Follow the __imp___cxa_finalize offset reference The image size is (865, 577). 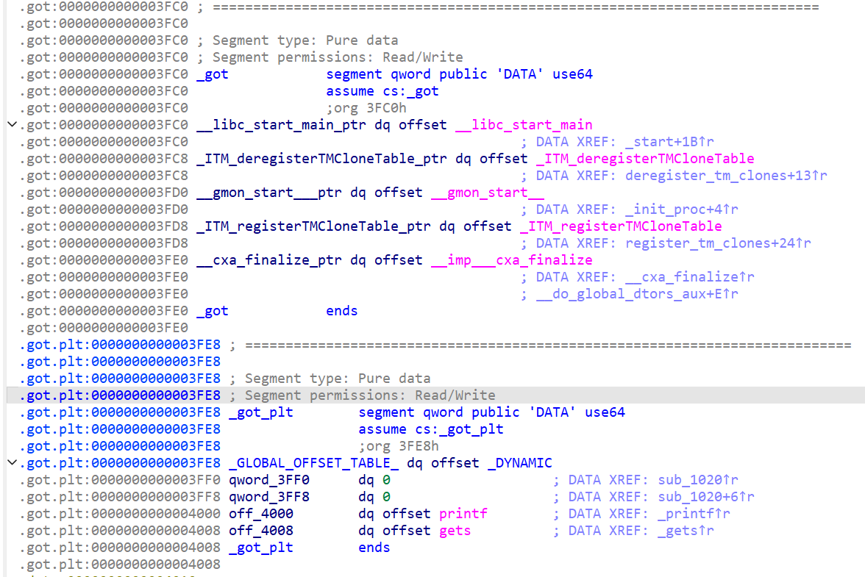tap(511, 260)
